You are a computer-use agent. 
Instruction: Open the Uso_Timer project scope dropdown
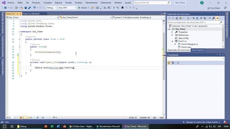click(32, 18)
